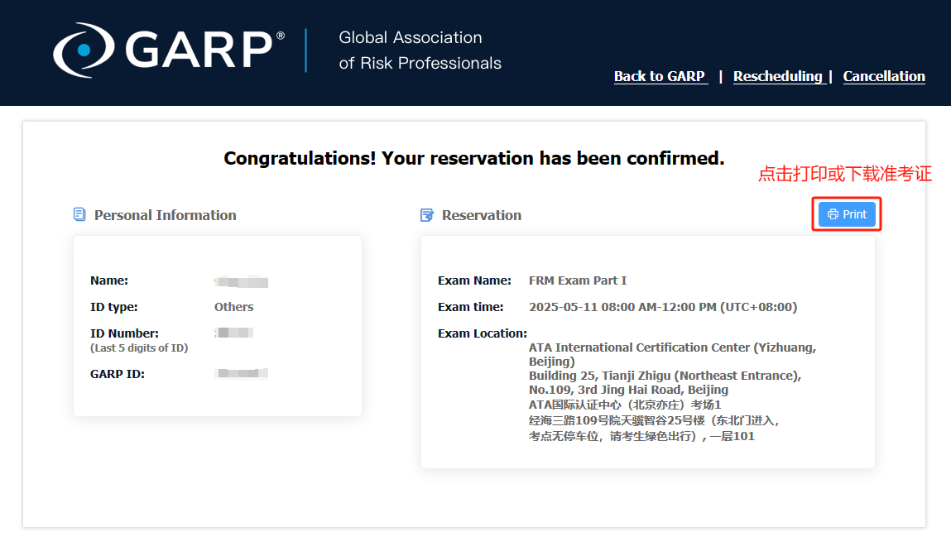951x556 pixels.
Task: Click the Personal Information document icon
Action: (79, 214)
